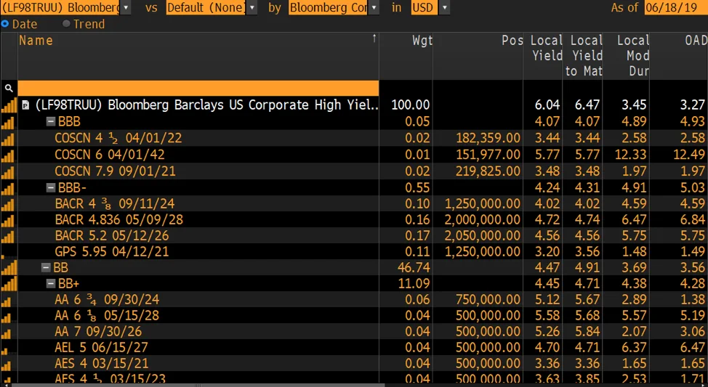Click bar chart icon beside AEL 5 06/15/27
Viewport: 708px width, 387px height.
click(9, 348)
